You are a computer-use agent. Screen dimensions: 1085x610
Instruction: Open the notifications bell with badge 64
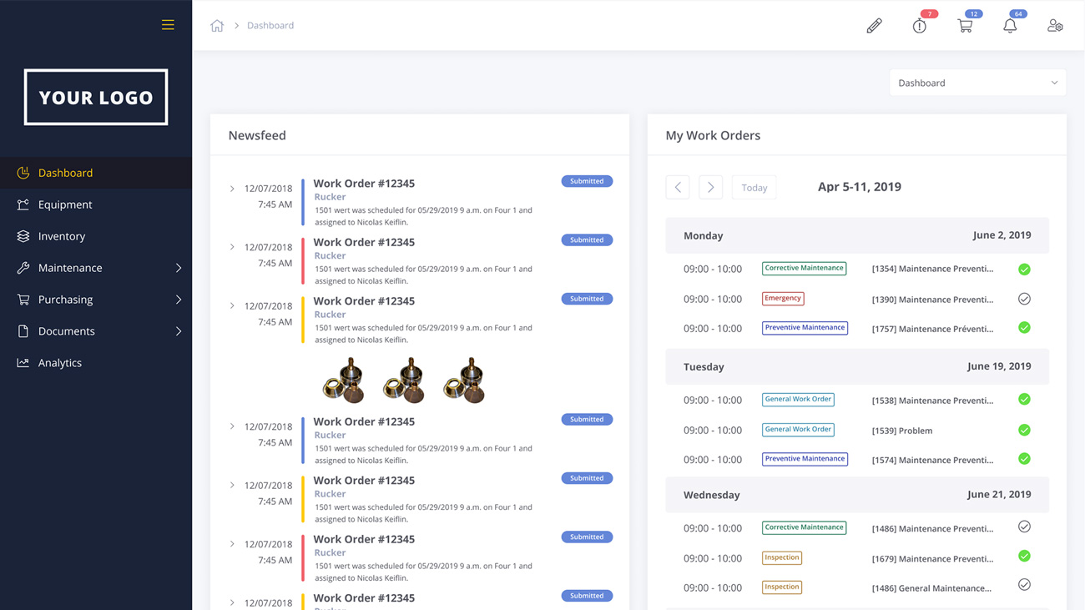coord(1010,26)
